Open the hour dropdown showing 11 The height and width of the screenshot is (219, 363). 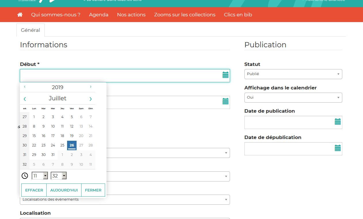tap(40, 176)
